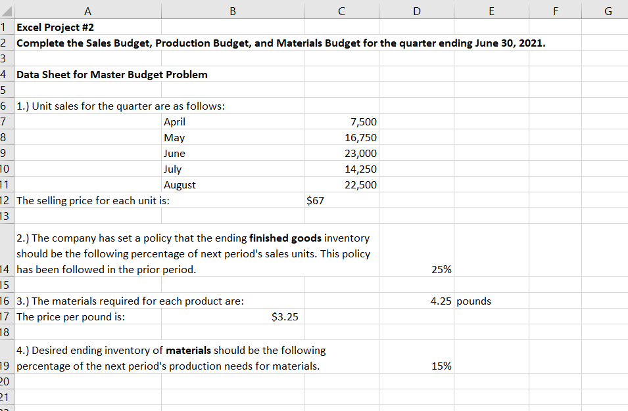Viewport: 628px width, 411px height.
Task: Select row 7 header
Action: [7, 121]
